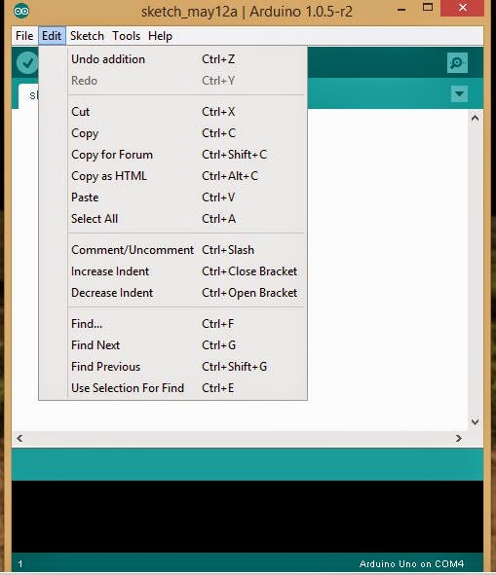Click the Arduino logo in title bar
Image resolution: width=496 pixels, height=575 pixels.
(21, 11)
